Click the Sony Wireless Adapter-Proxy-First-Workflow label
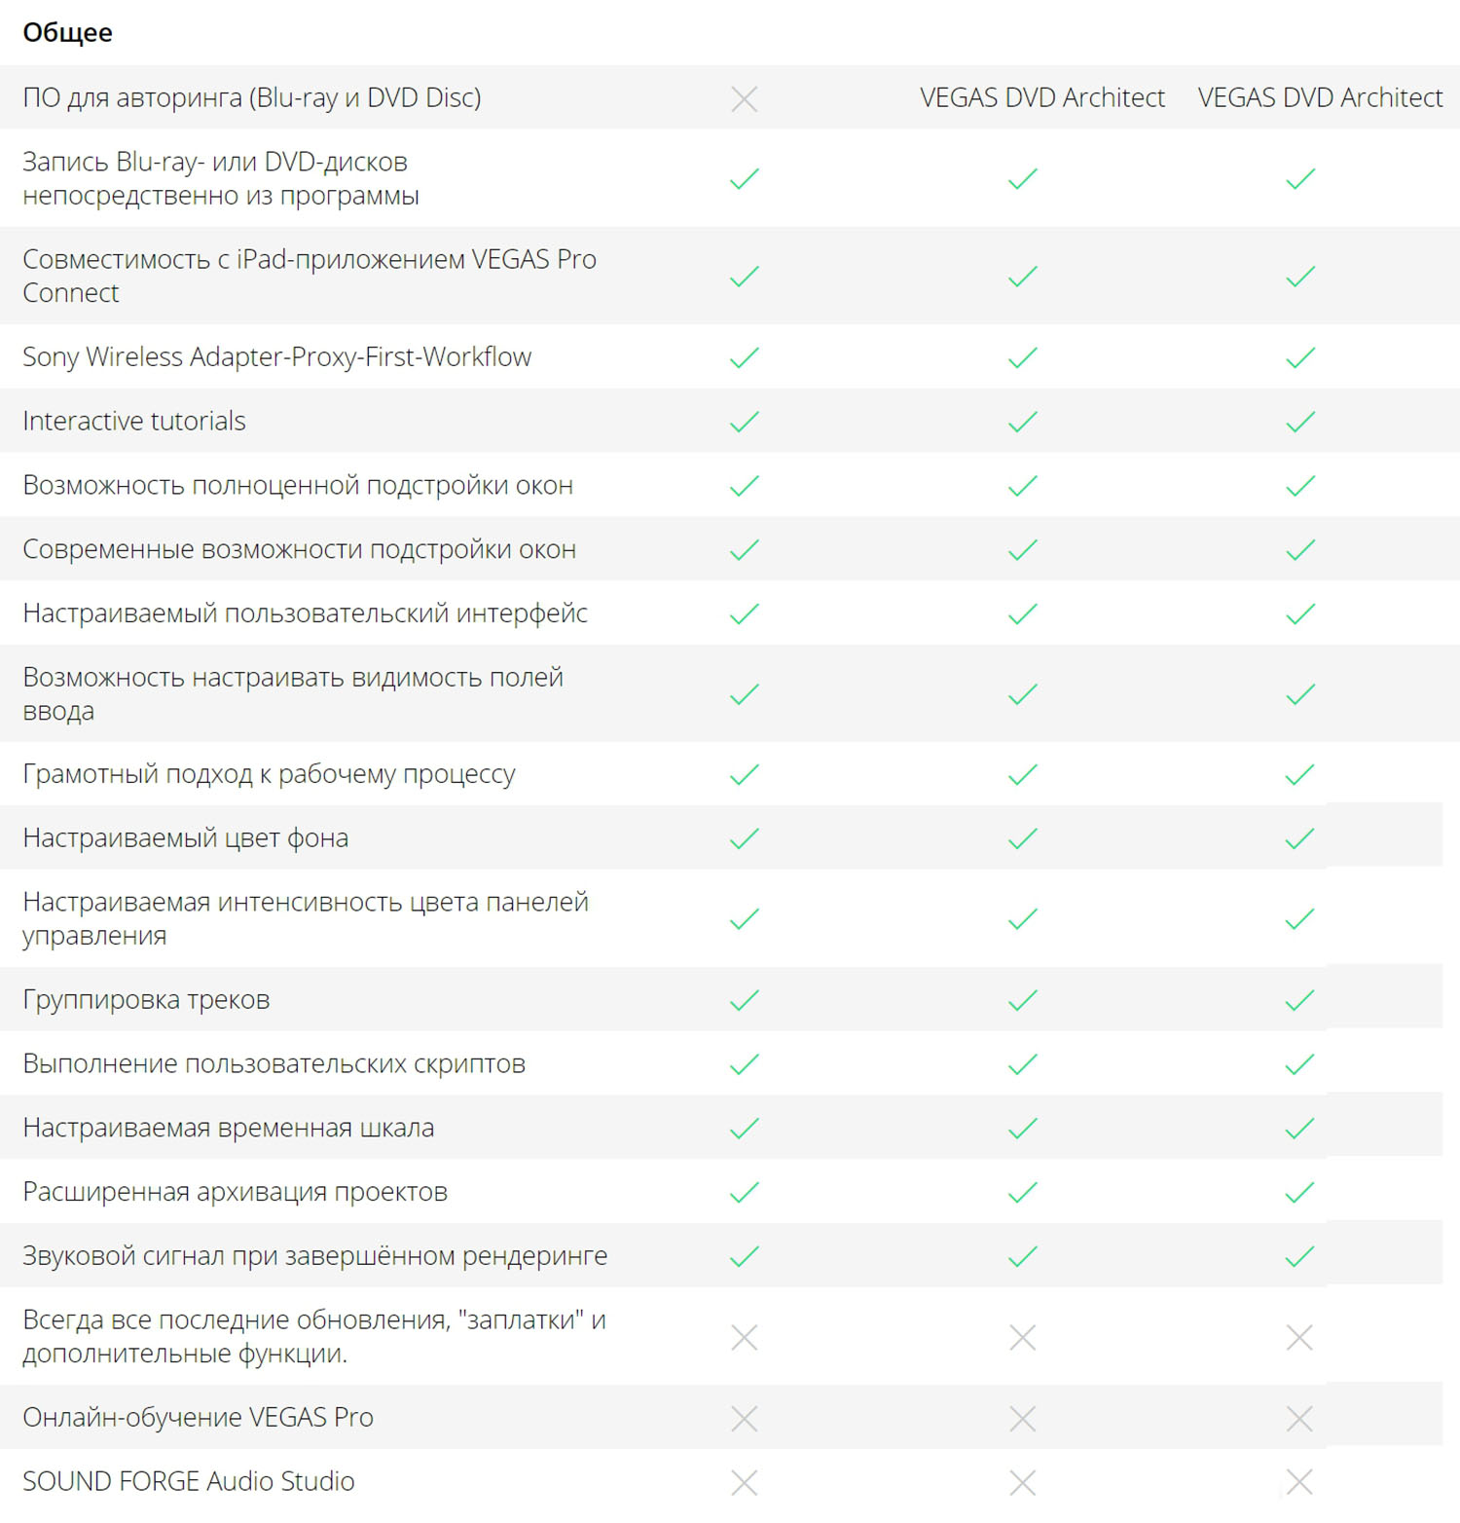 click(x=277, y=356)
